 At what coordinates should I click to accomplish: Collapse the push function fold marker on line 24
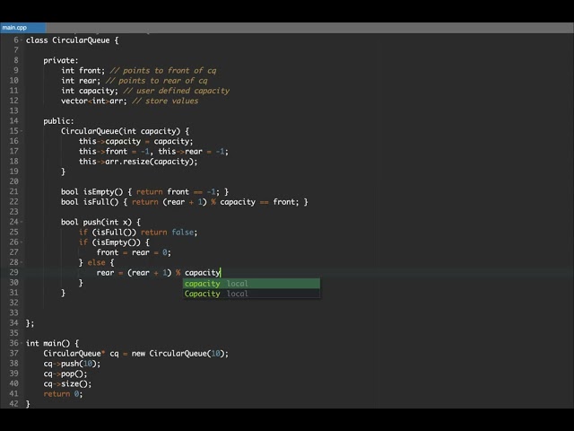[22, 222]
